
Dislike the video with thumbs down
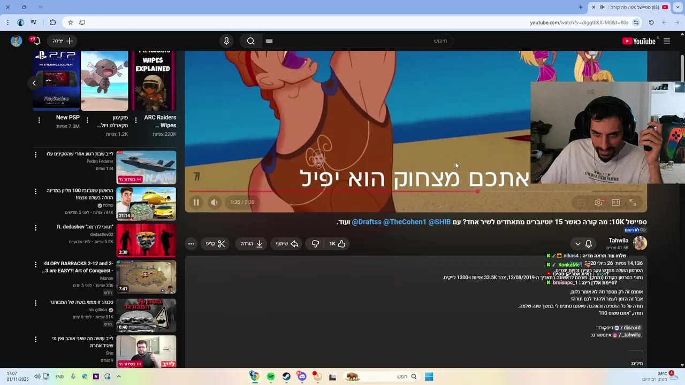(x=315, y=244)
